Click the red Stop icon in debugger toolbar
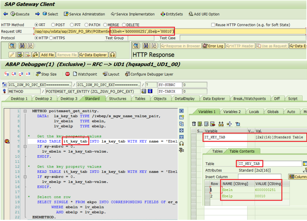Image resolution: width=307 pixels, height=221 pixels. point(67,74)
